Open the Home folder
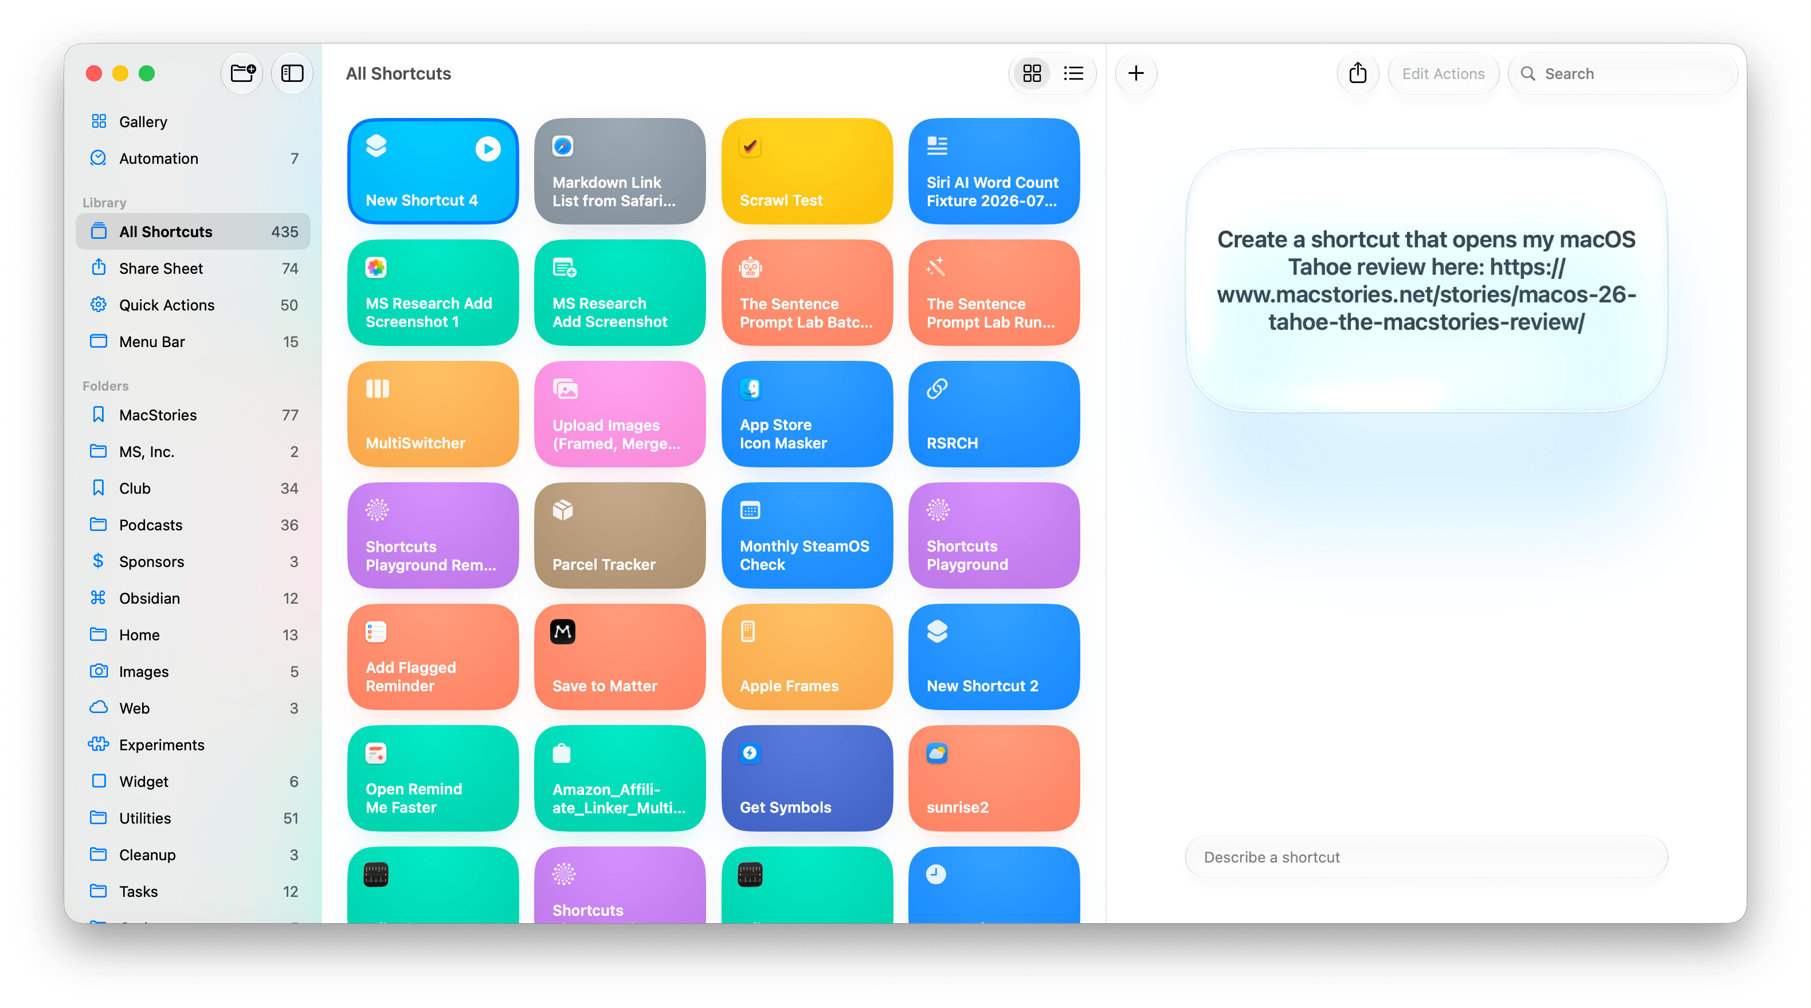Viewport: 1811px width, 1008px height. 193,635
